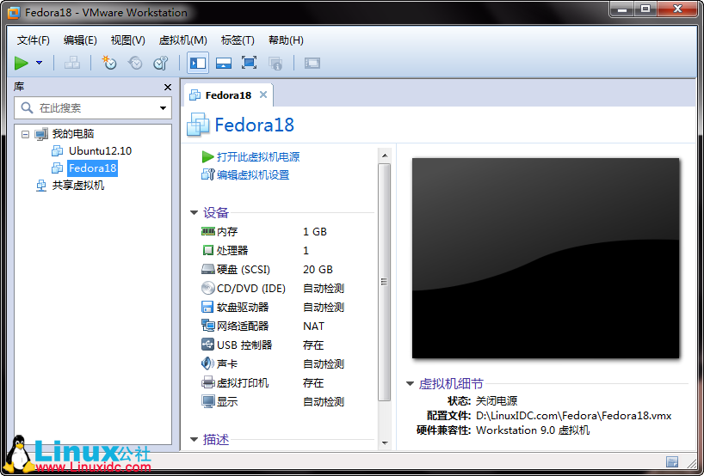704x476 pixels.
Task: Select the Ubuntu12.10 virtual machine
Action: (100, 151)
